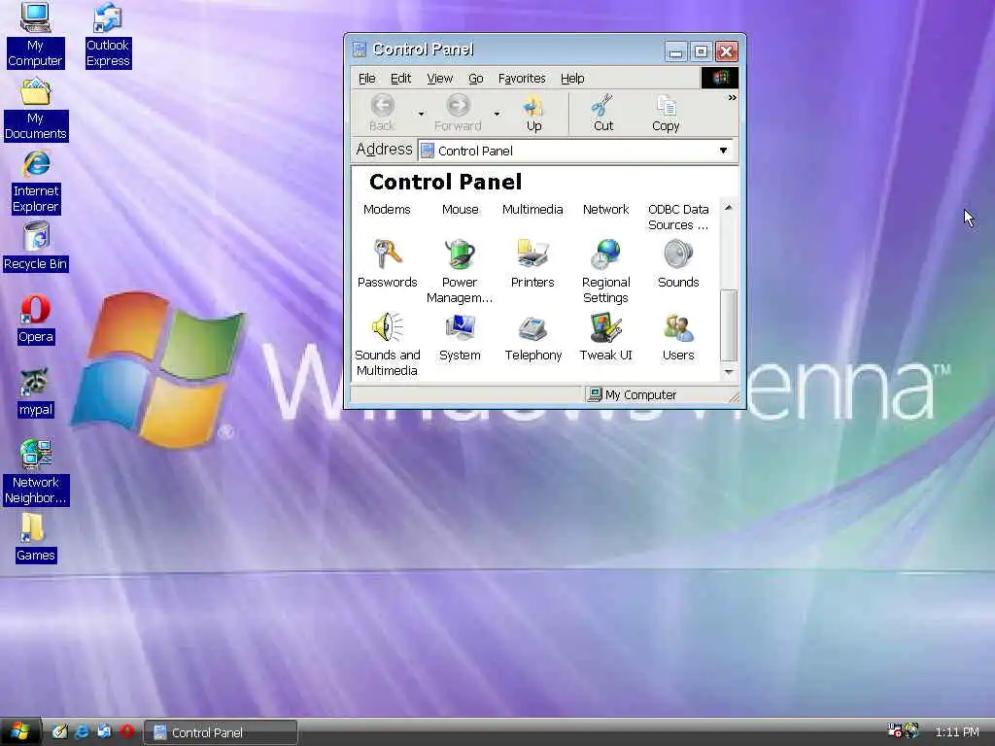Viewport: 995px width, 746px height.
Task: Click the Back toolbar button
Action: click(382, 113)
